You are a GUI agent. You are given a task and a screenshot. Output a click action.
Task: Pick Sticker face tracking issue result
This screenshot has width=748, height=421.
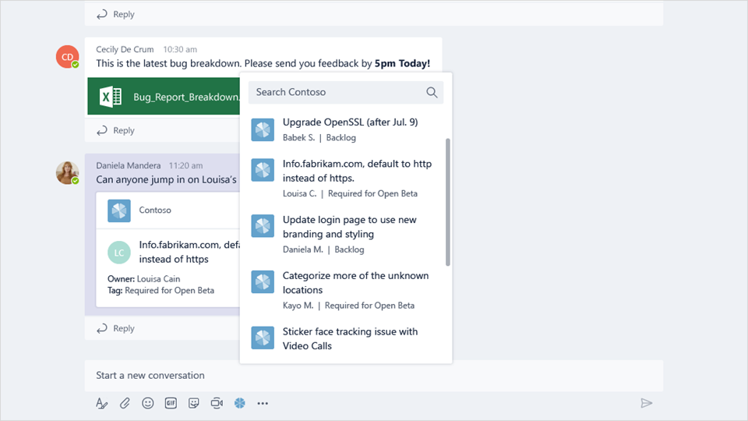point(346,338)
